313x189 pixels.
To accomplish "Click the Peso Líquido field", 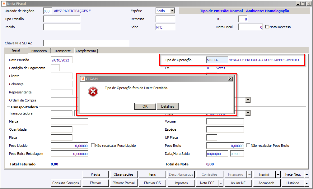I will pos(69,146).
